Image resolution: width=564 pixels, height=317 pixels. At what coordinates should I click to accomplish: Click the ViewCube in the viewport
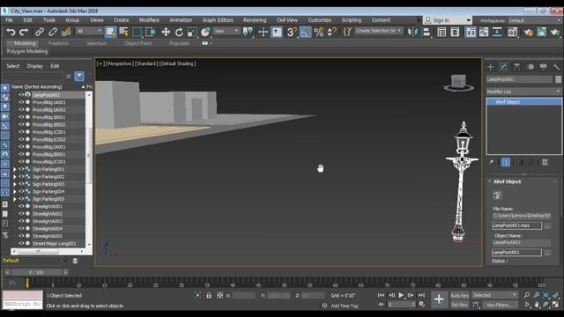pyautogui.click(x=458, y=82)
